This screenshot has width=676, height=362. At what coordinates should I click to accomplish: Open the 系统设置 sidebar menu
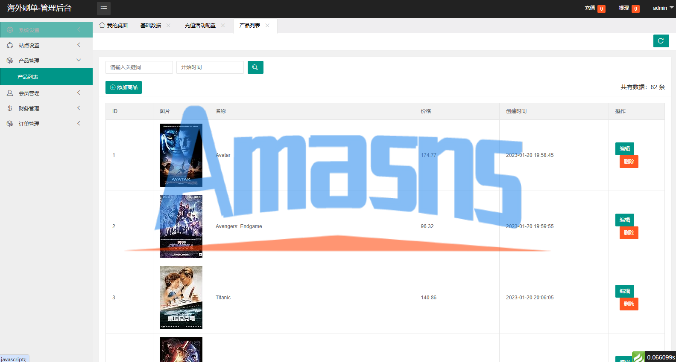46,30
